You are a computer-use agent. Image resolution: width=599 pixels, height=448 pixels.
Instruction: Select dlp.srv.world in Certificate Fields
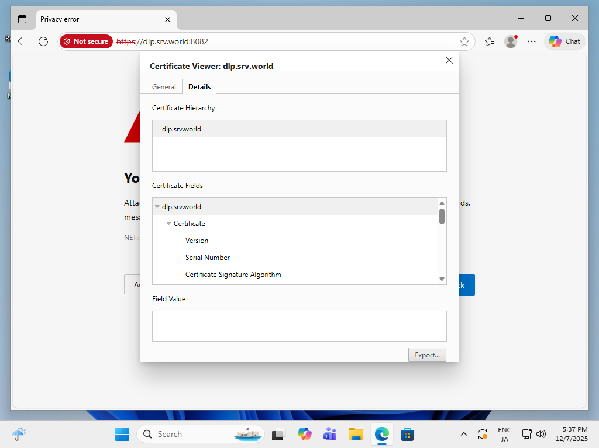[x=295, y=206]
